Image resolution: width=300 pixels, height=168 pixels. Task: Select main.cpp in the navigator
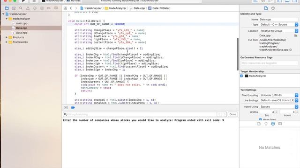tap(22, 23)
